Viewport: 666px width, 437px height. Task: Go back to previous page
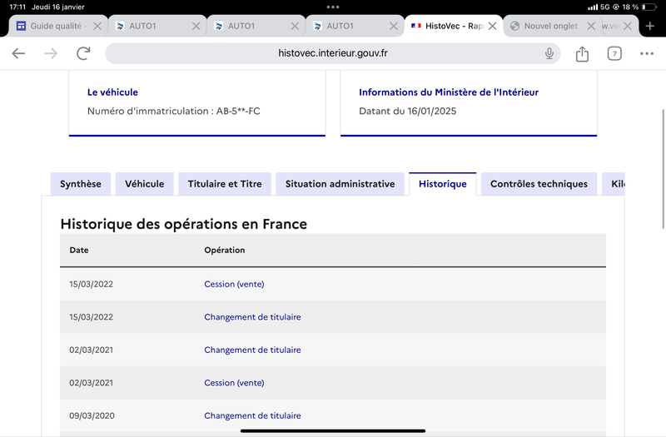click(x=18, y=53)
